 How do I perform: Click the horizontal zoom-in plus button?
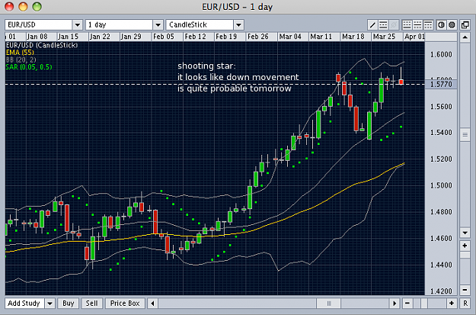tap(452, 303)
